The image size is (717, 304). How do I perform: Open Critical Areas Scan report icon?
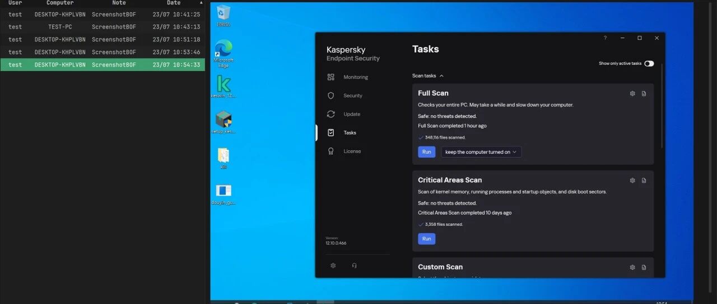coord(644,180)
